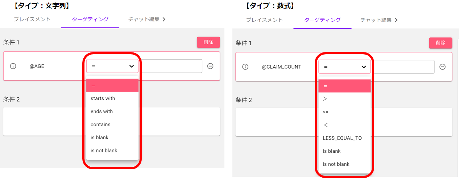This screenshot has width=459, height=178.
Task: Advance tabs with chevron in left panel
Action: 164,20
